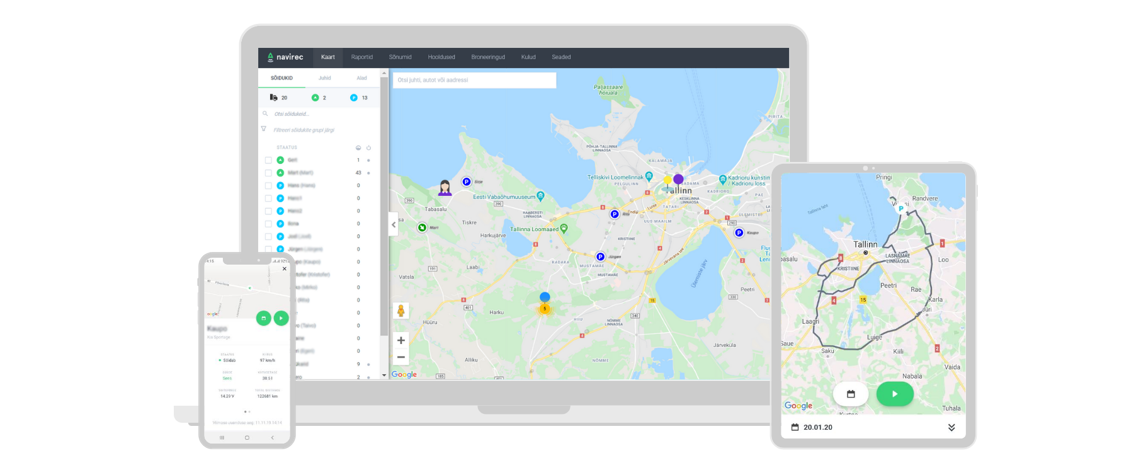
Task: Open the Broneeringud menu item
Action: (x=488, y=57)
